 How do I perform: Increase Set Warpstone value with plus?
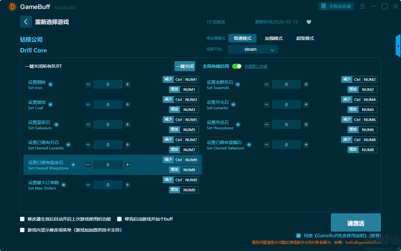(306, 125)
